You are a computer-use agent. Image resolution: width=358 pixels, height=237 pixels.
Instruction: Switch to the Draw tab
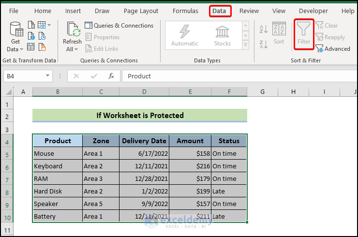pos(102,11)
